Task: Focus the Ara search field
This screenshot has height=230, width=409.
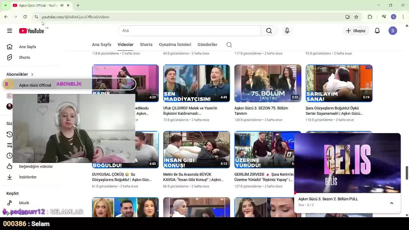Action: (x=189, y=31)
